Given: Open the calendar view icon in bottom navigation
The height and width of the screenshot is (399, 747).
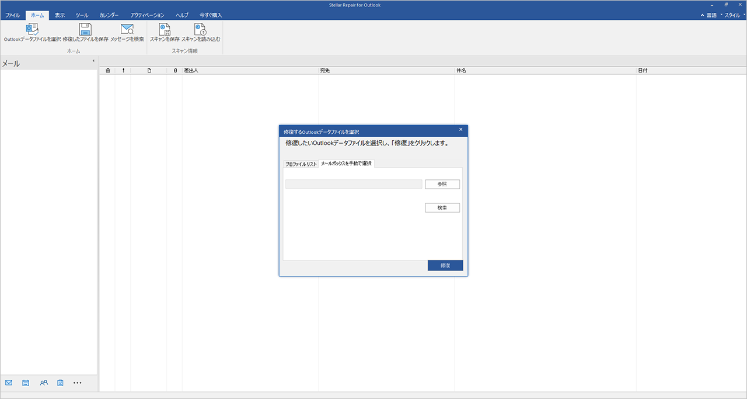Looking at the screenshot, I should [26, 383].
